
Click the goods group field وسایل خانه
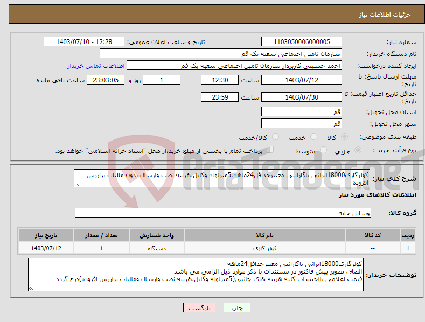click(x=223, y=213)
